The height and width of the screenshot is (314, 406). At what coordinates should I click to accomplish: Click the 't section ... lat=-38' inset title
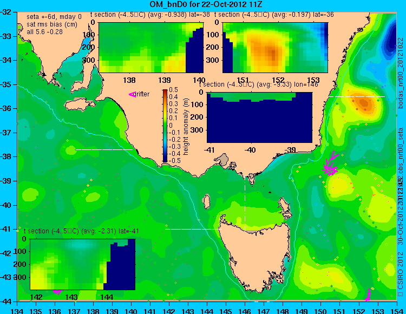pyautogui.click(x=150, y=15)
